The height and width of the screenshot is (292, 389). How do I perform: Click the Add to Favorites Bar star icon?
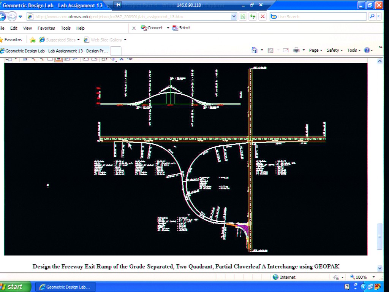tap(33, 40)
